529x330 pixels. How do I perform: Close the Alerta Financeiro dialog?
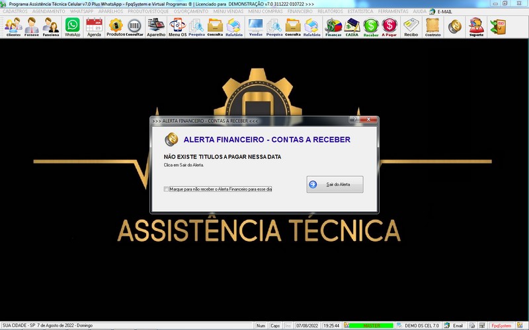368,119
